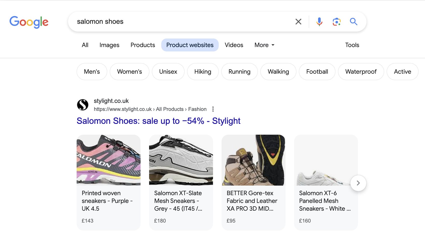Open the three-dot result options menu
Screen dimensions: 425x244
[213, 109]
